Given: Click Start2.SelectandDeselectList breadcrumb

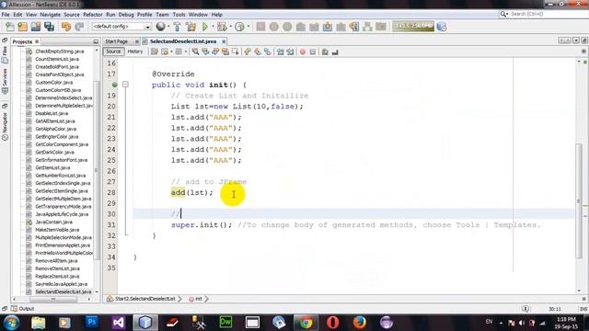Looking at the screenshot, I should 145,299.
